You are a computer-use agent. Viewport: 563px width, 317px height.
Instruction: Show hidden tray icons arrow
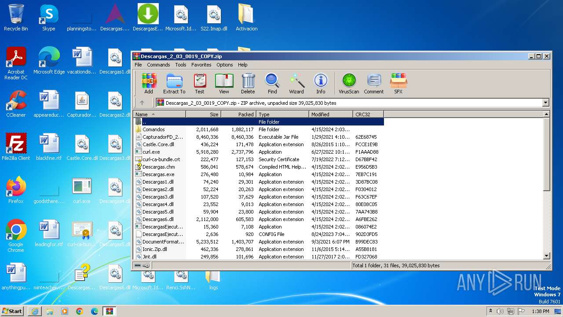(490, 311)
